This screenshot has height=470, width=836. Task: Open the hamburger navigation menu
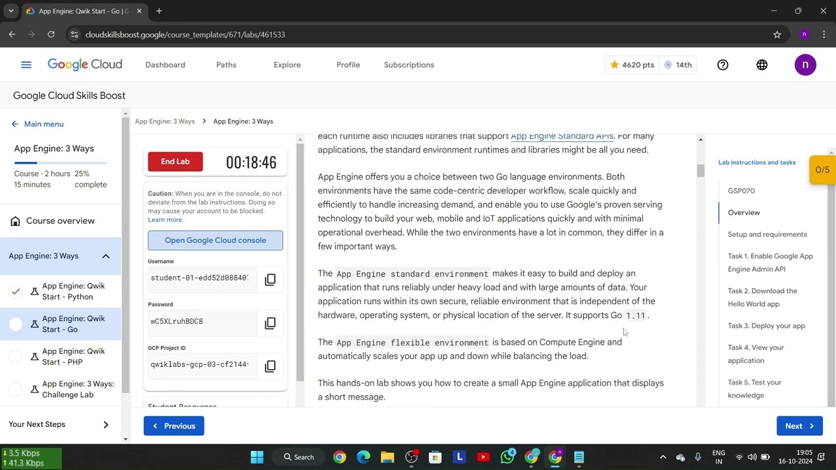(26, 65)
